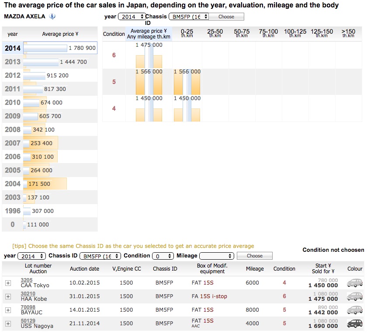Open the Condition dropdown showing 0

163,256
